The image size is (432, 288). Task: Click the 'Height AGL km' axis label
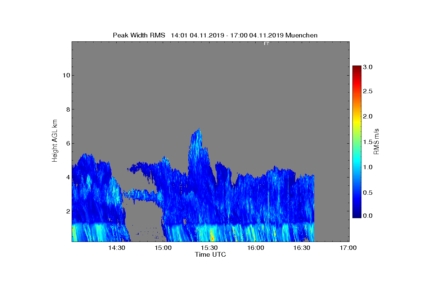click(x=55, y=141)
